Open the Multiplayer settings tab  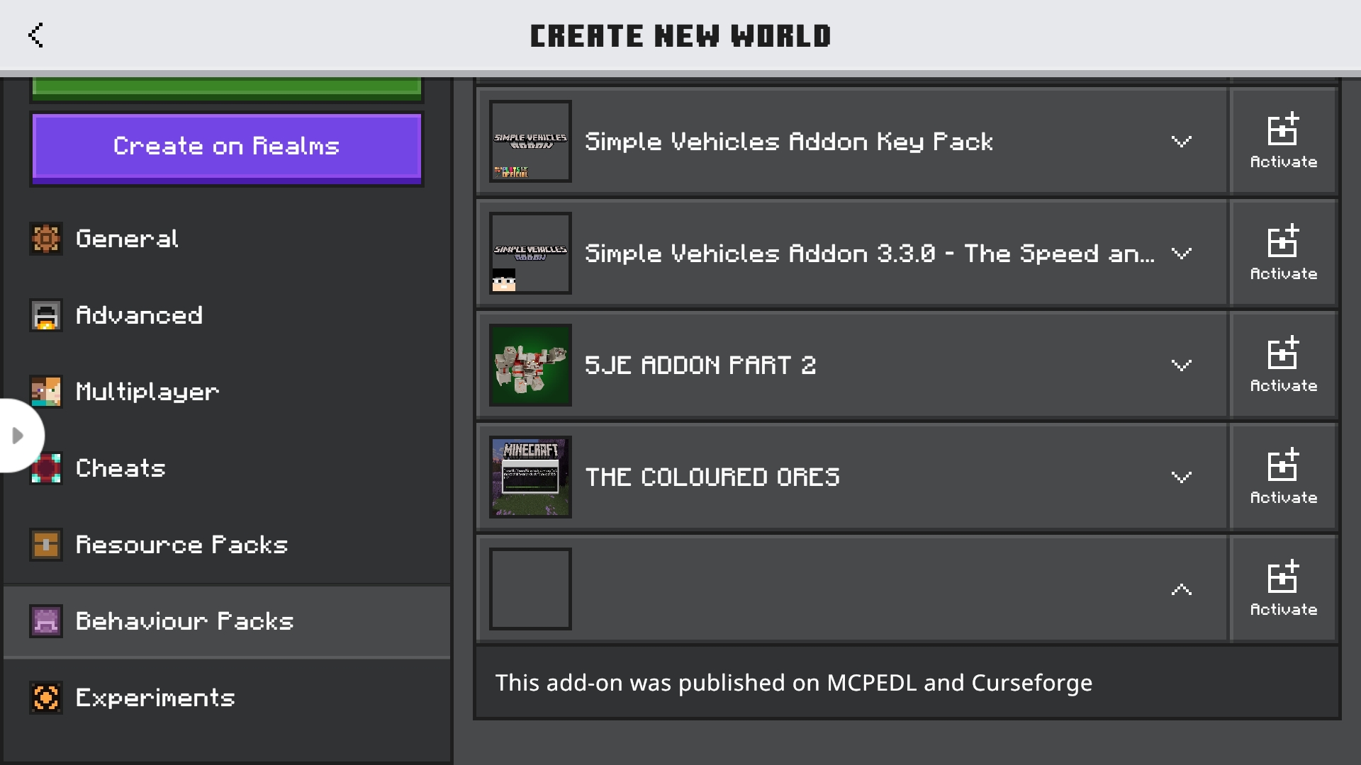point(147,392)
